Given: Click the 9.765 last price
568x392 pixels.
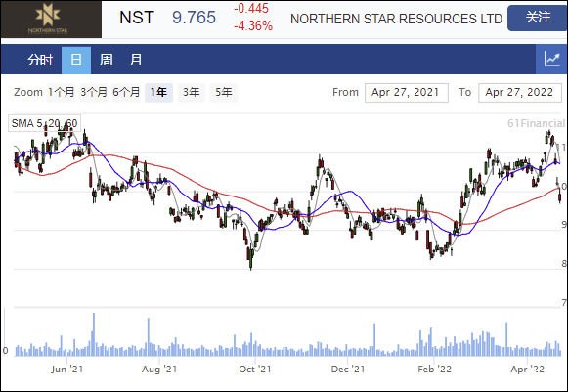Looking at the screenshot, I should 194,18.
